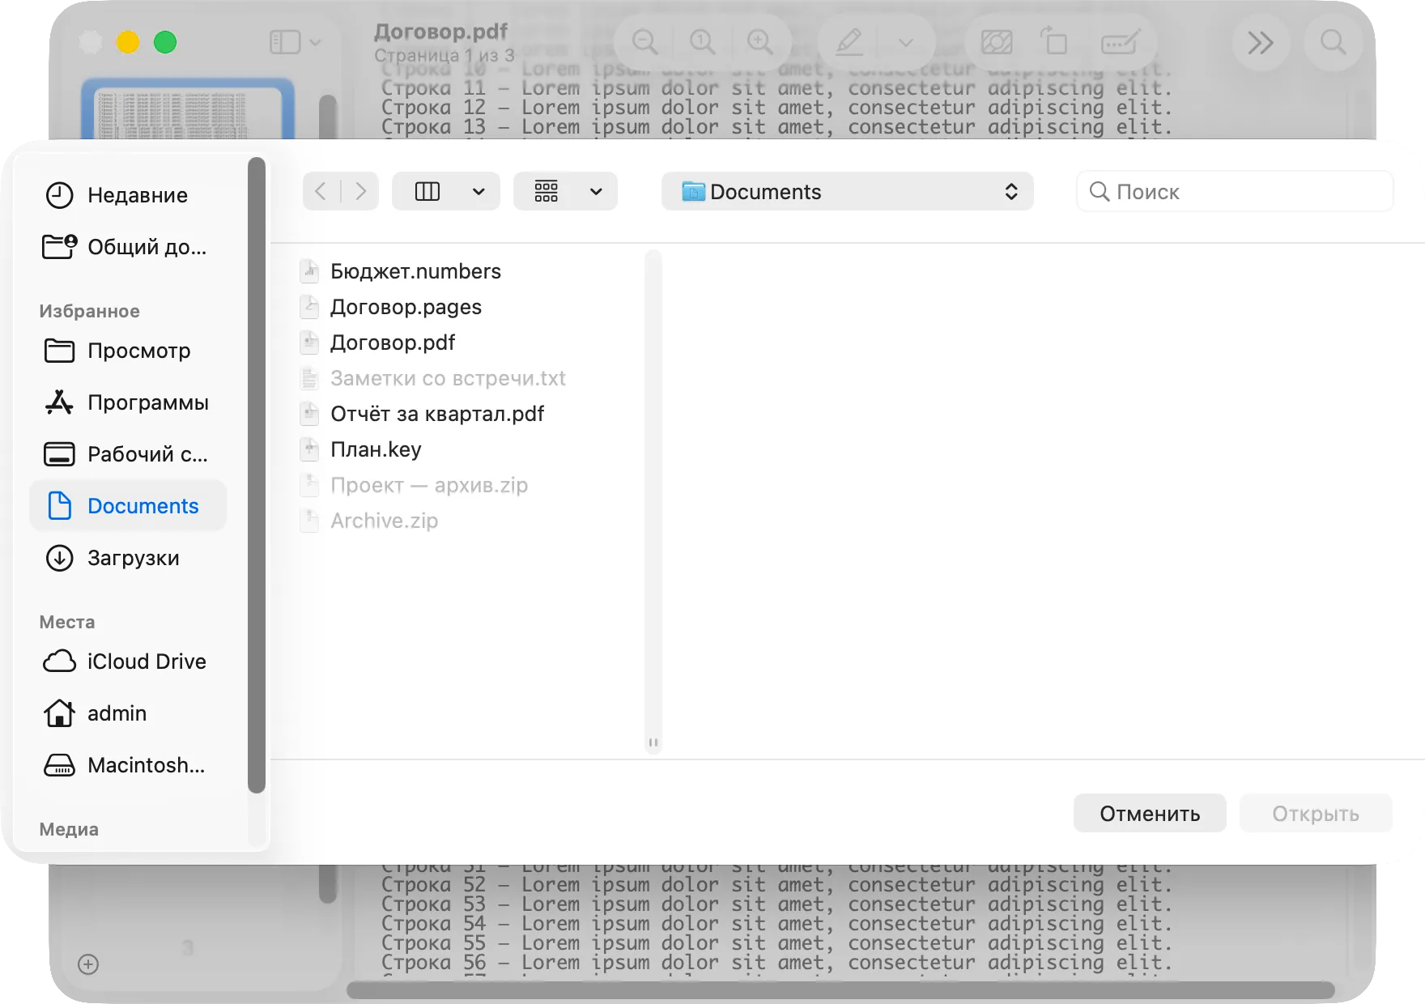The height and width of the screenshot is (1004, 1425).
Task: Click the grouping grid icon
Action: point(547,192)
